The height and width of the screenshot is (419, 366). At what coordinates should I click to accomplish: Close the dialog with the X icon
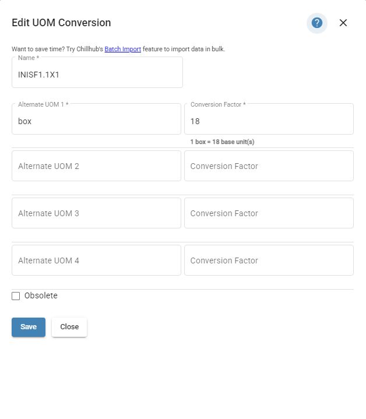pyautogui.click(x=343, y=23)
